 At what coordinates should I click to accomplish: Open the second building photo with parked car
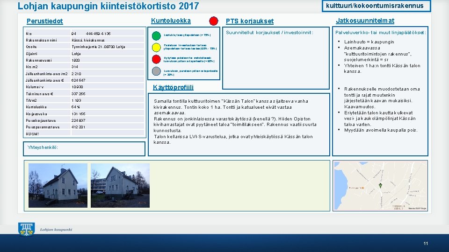point(120,185)
